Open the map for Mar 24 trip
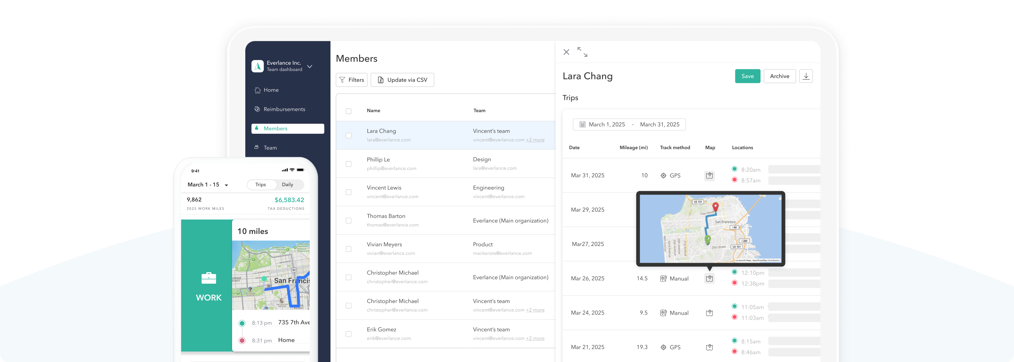 [709, 313]
